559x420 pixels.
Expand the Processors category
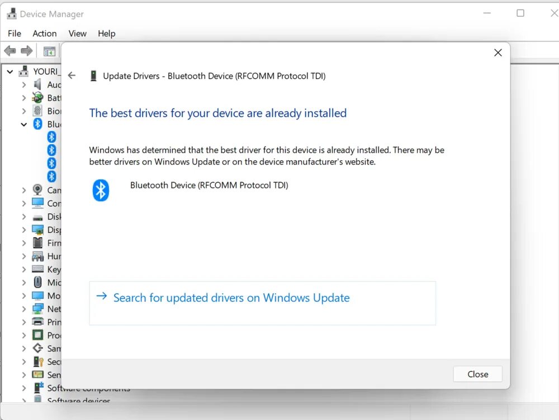tap(24, 335)
